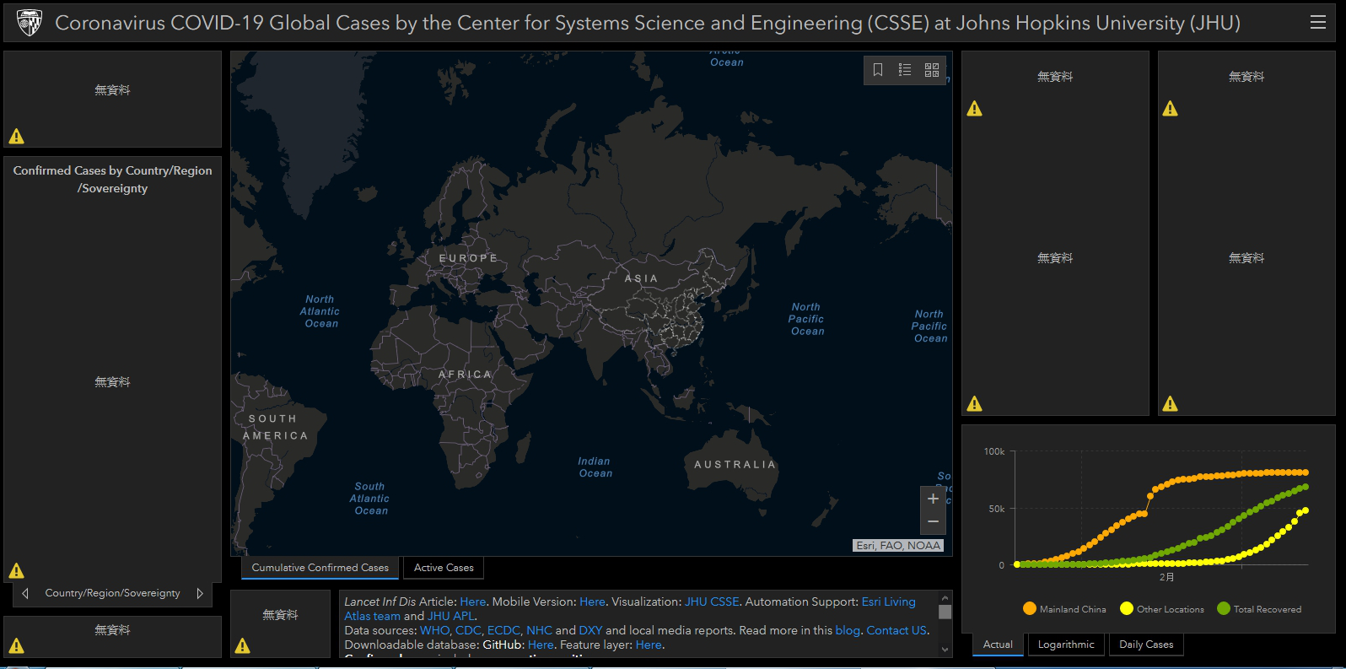Open the basemap gallery grid
Screen dimensions: 1346x669
pos(932,70)
